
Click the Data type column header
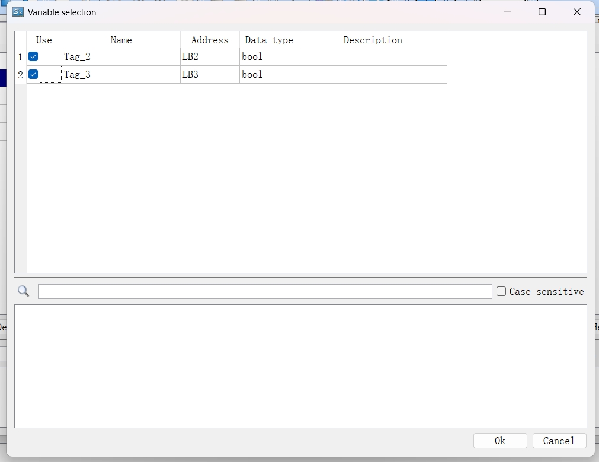(x=269, y=40)
